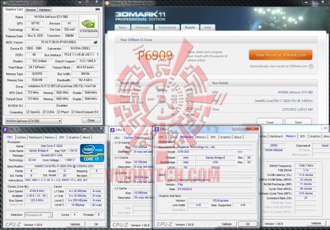Click the P6909 score text
The image size is (330, 230).
click(x=155, y=55)
